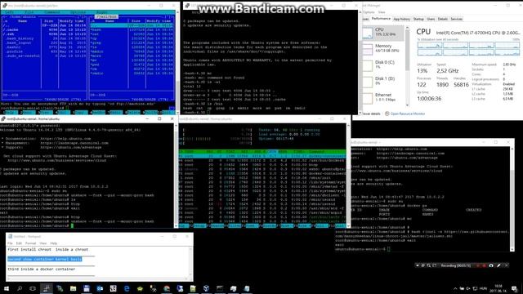
Task: Click 'third inside a docker container' text
Action: click(42, 269)
